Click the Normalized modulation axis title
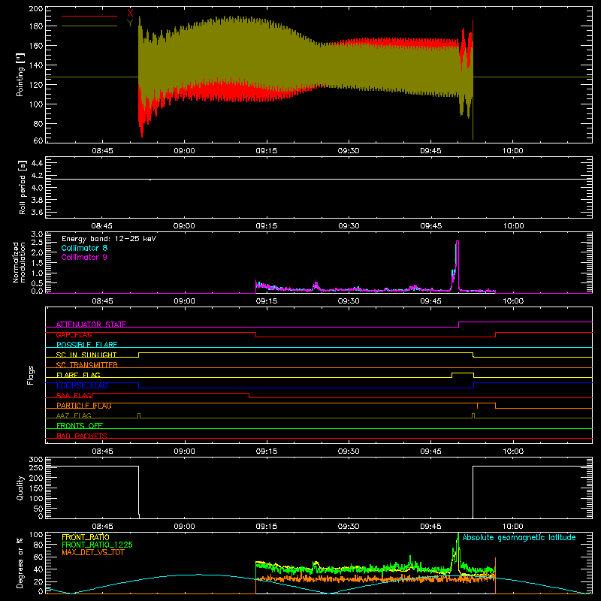601x601 pixels. pos(20,262)
